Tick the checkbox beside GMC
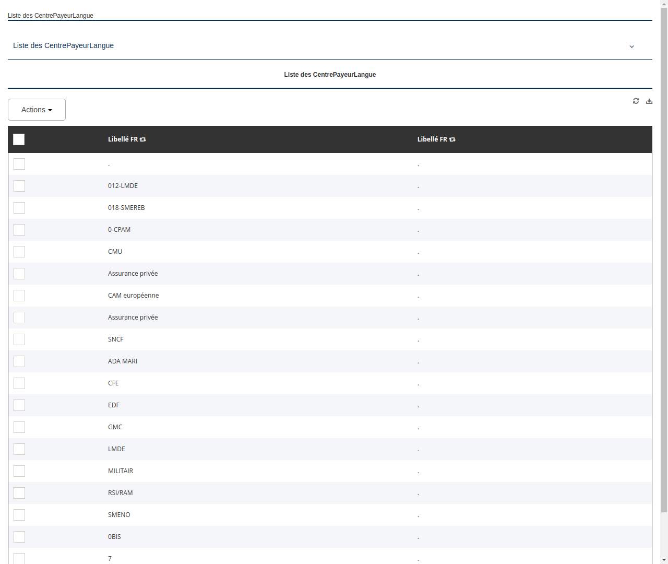Screen dimensions: 668x564 pyautogui.click(x=19, y=427)
